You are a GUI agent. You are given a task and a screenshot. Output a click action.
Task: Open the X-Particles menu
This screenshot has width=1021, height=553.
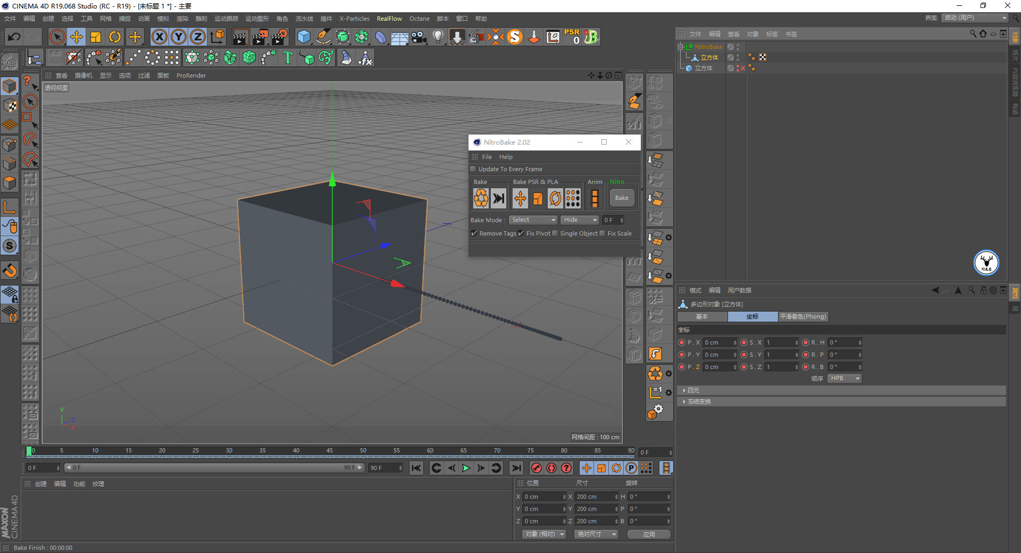click(x=354, y=19)
